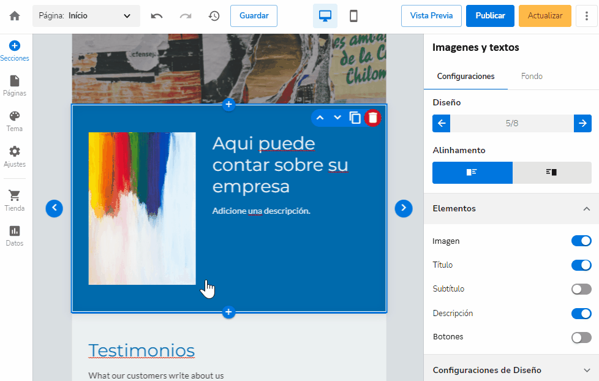Toggle the Descripción element
The height and width of the screenshot is (381, 599).
pyautogui.click(x=581, y=314)
